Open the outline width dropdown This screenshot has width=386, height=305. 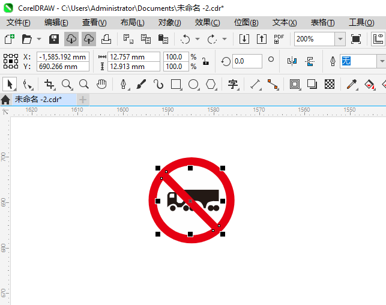click(381, 61)
